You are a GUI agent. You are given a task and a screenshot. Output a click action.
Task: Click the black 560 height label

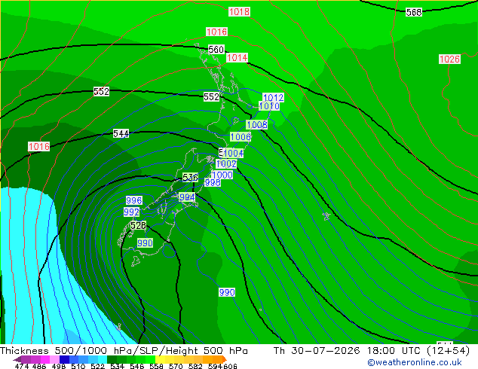(x=216, y=49)
